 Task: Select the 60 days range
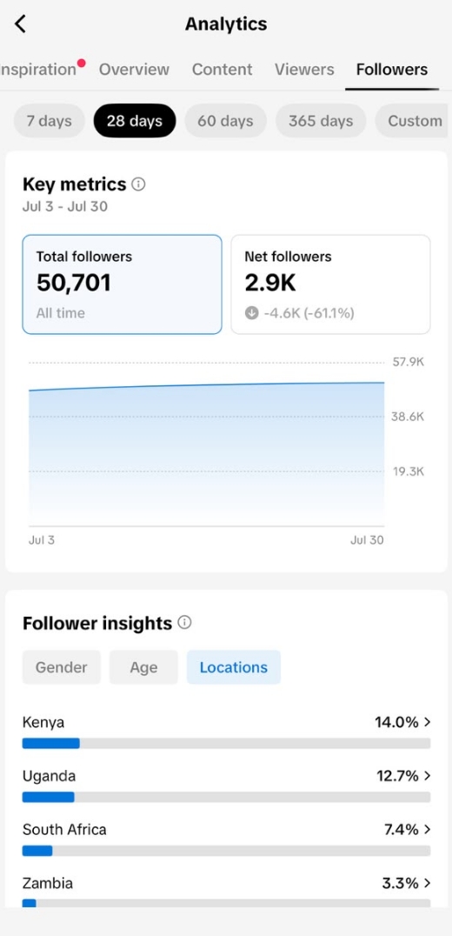click(225, 121)
